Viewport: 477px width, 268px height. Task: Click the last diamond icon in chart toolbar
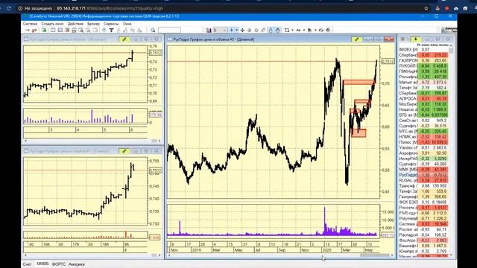[328, 30]
